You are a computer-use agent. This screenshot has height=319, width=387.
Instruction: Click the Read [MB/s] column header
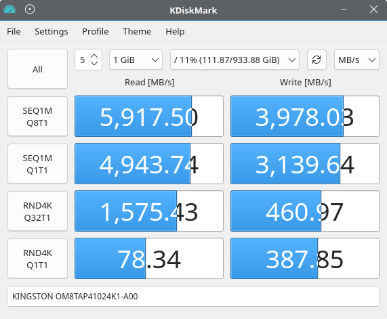pyautogui.click(x=150, y=82)
